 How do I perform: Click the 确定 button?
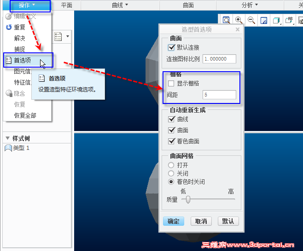173,221
